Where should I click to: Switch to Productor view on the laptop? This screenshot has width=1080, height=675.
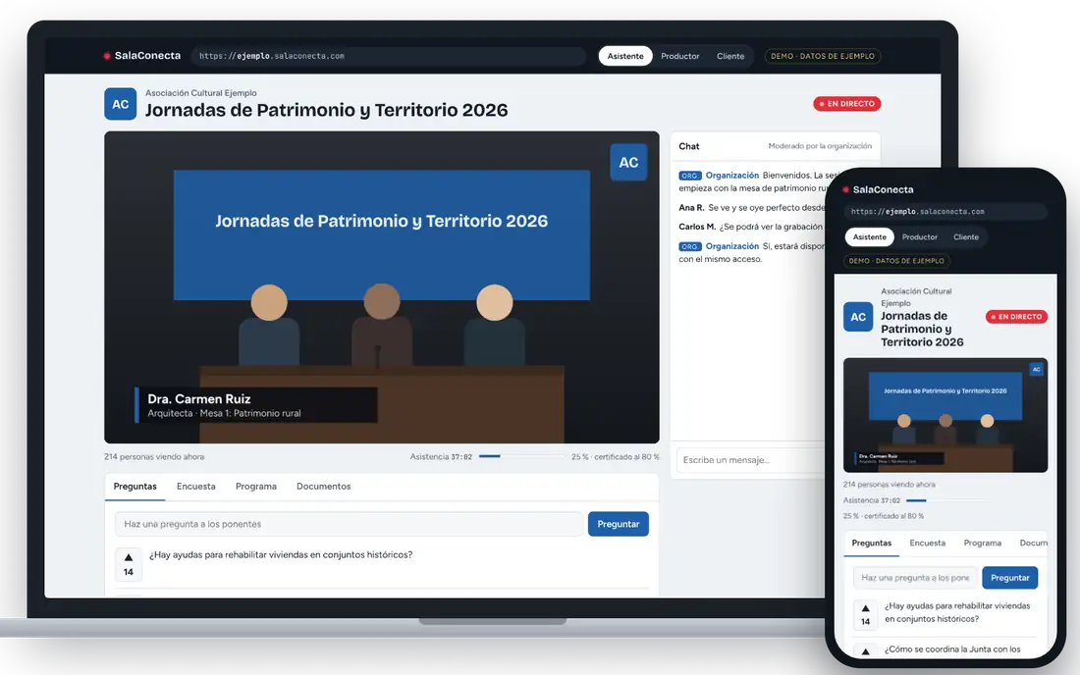click(x=679, y=57)
